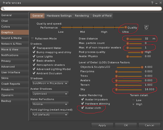Click non-impostor avatars slider
This screenshot has height=130, width=163.
point(134,48)
